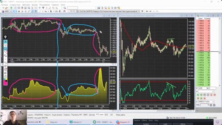Open the Расширения menu
Image resolution: width=222 pixels, height=125 pixels.
(44, 5)
